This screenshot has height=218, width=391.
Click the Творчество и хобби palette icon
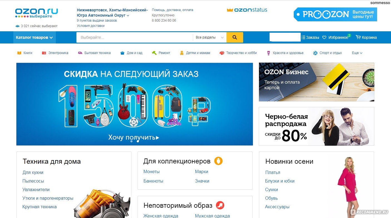pyautogui.click(x=222, y=53)
